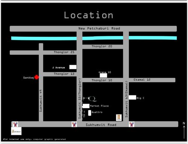Screen dimensions: 188x144
Task: Click the white marker beside Quattro
Action: [x=89, y=113]
